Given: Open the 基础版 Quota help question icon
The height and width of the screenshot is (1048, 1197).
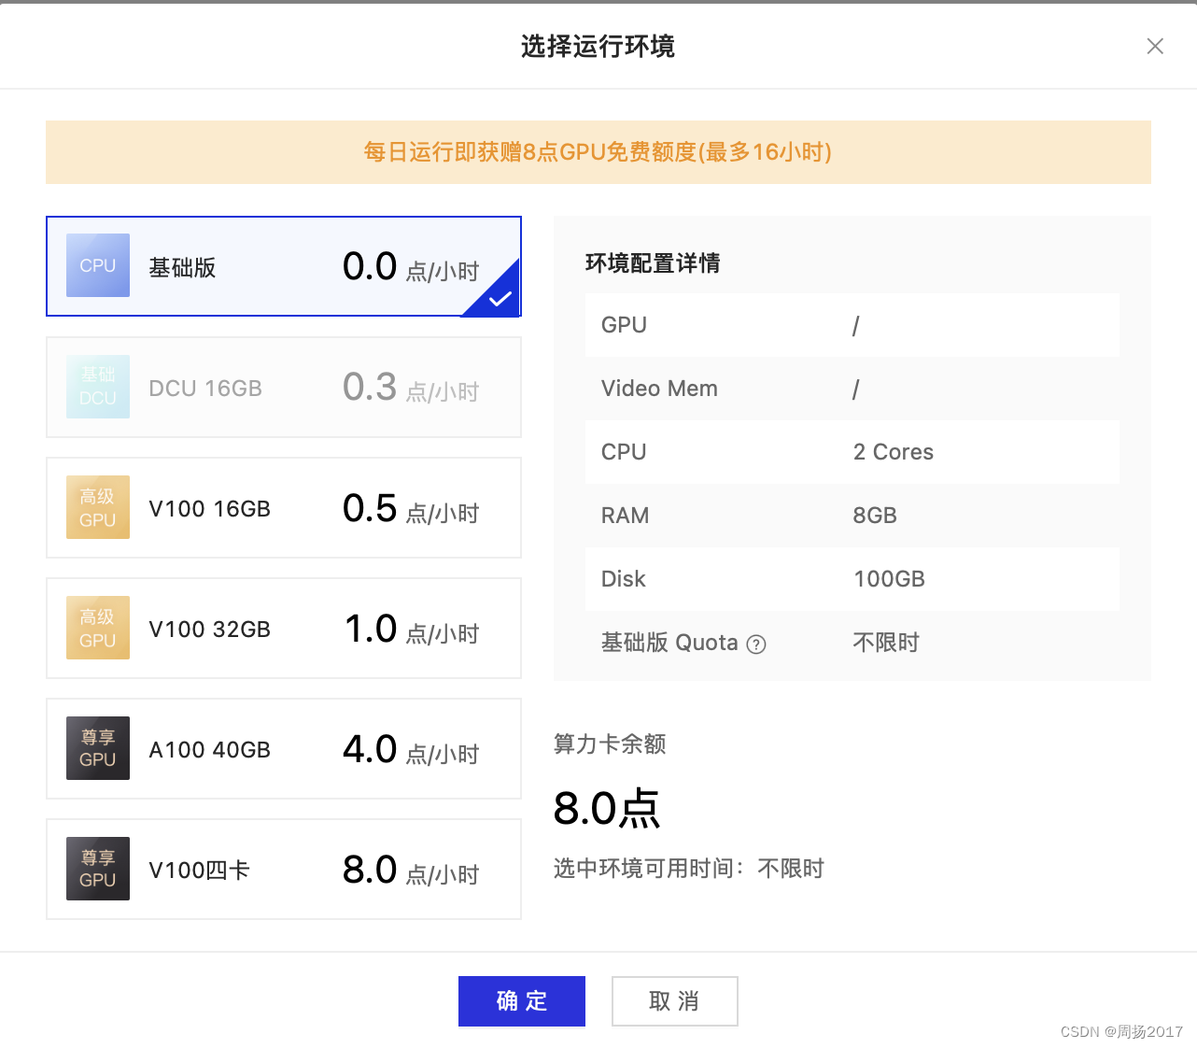Looking at the screenshot, I should coord(756,644).
